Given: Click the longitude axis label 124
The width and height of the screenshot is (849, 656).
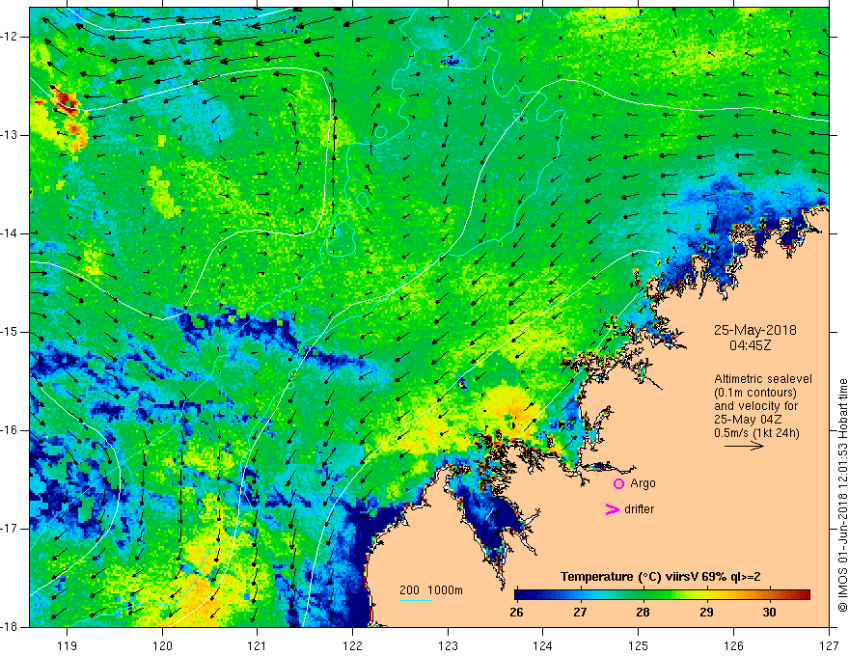Looking at the screenshot, I should point(543,645).
